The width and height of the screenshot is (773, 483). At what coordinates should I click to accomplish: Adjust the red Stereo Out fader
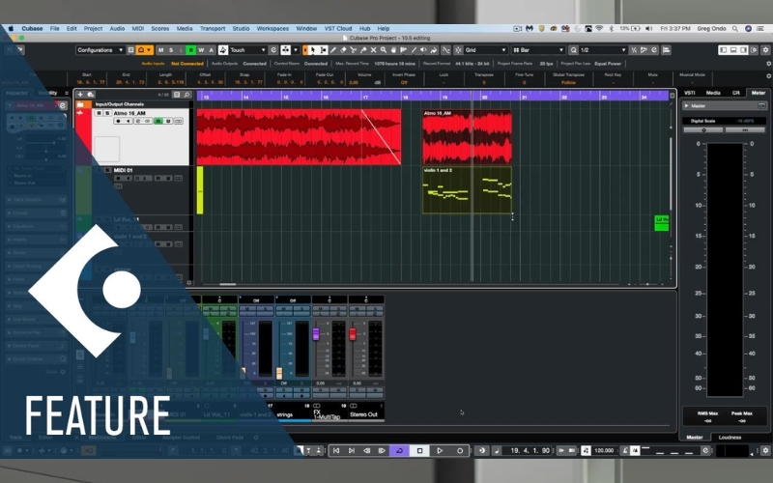click(x=353, y=334)
